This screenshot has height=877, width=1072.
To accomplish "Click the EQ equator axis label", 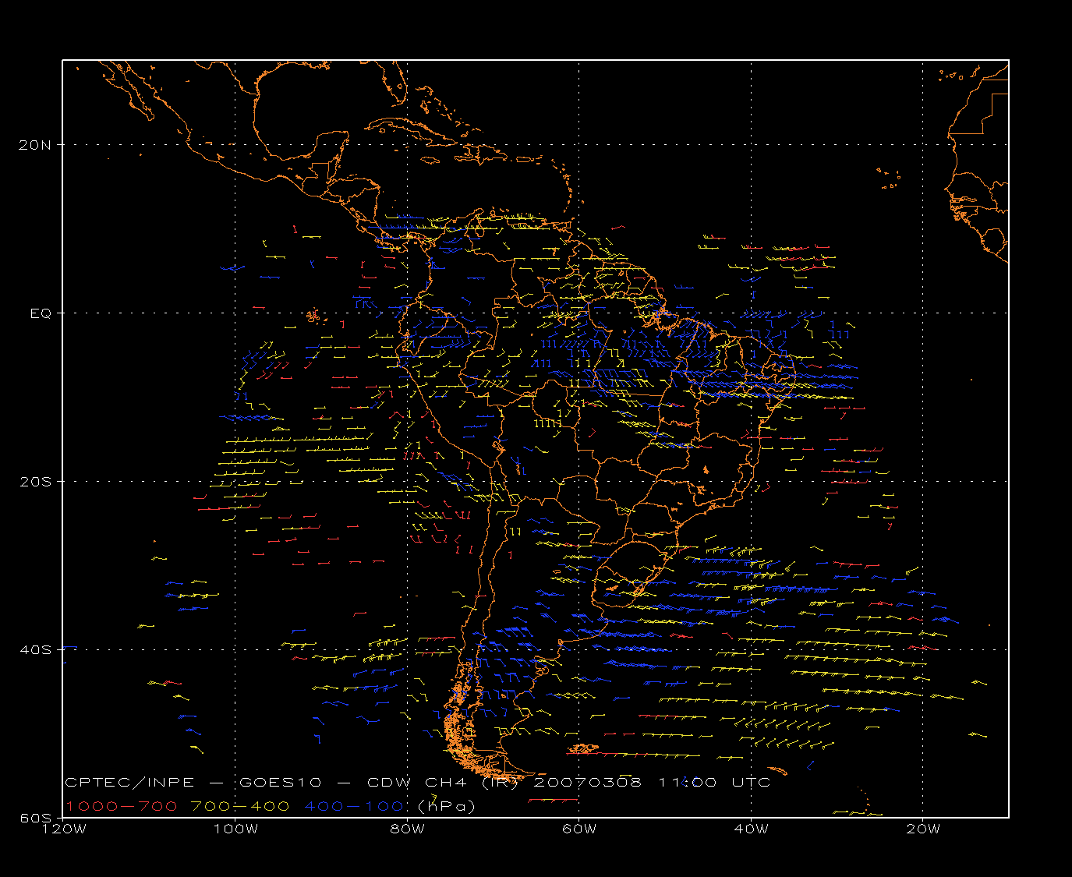I will pyautogui.click(x=41, y=313).
